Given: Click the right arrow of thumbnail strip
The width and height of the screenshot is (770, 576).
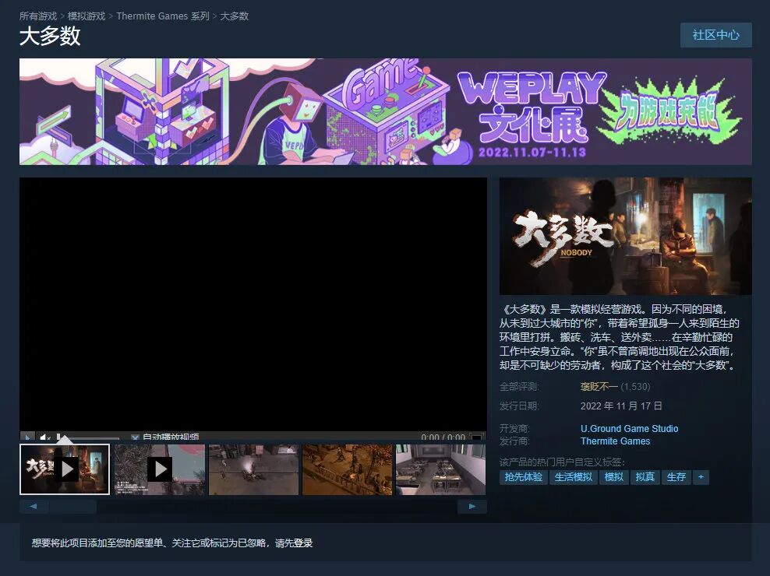Looking at the screenshot, I should pyautogui.click(x=472, y=506).
